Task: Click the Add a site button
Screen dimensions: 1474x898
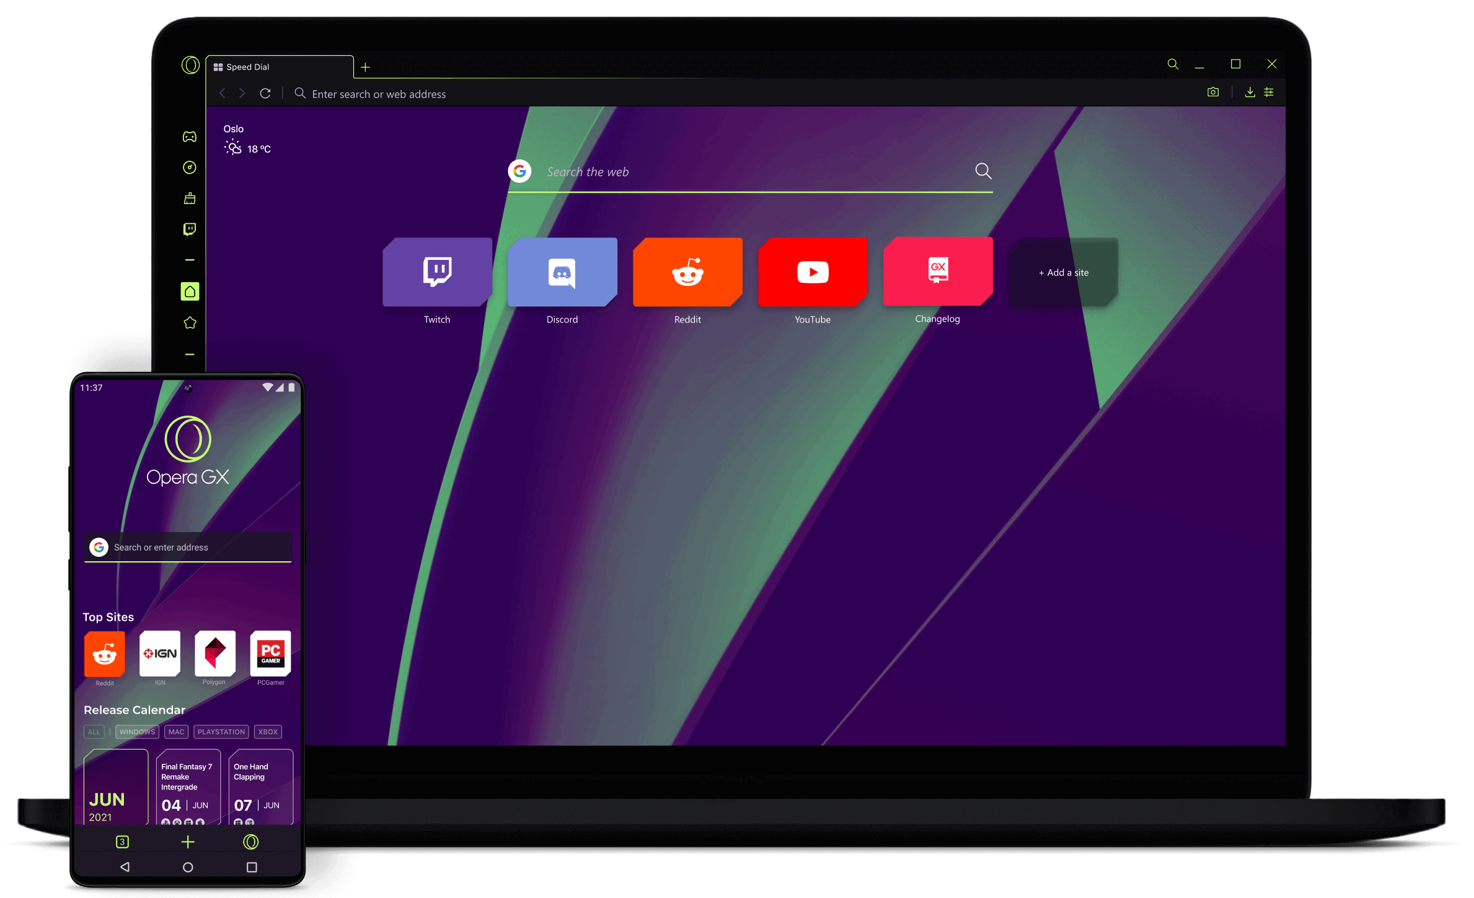Action: point(1060,272)
